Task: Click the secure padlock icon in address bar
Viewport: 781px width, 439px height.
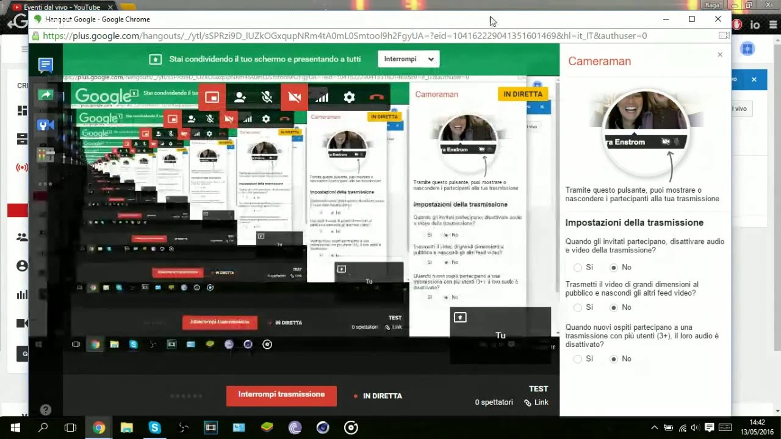Action: (x=36, y=36)
